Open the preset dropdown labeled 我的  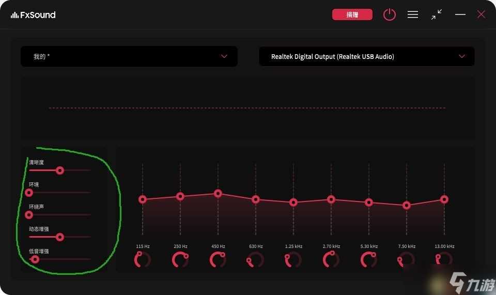pyautogui.click(x=129, y=56)
